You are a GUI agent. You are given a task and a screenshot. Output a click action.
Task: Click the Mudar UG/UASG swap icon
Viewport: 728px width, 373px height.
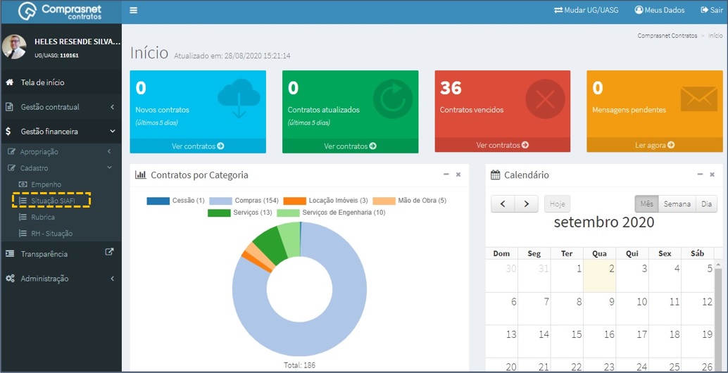coord(558,10)
